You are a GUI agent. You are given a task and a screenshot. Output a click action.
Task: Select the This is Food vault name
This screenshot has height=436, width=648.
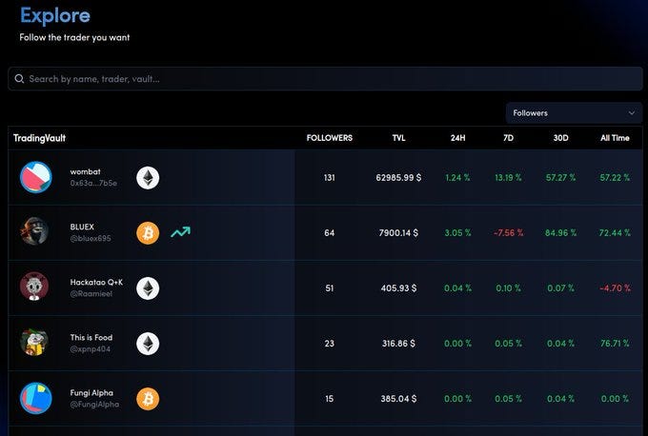[x=91, y=337]
